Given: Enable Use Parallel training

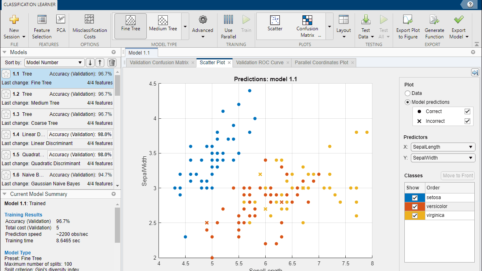Looking at the screenshot, I should pyautogui.click(x=228, y=26).
